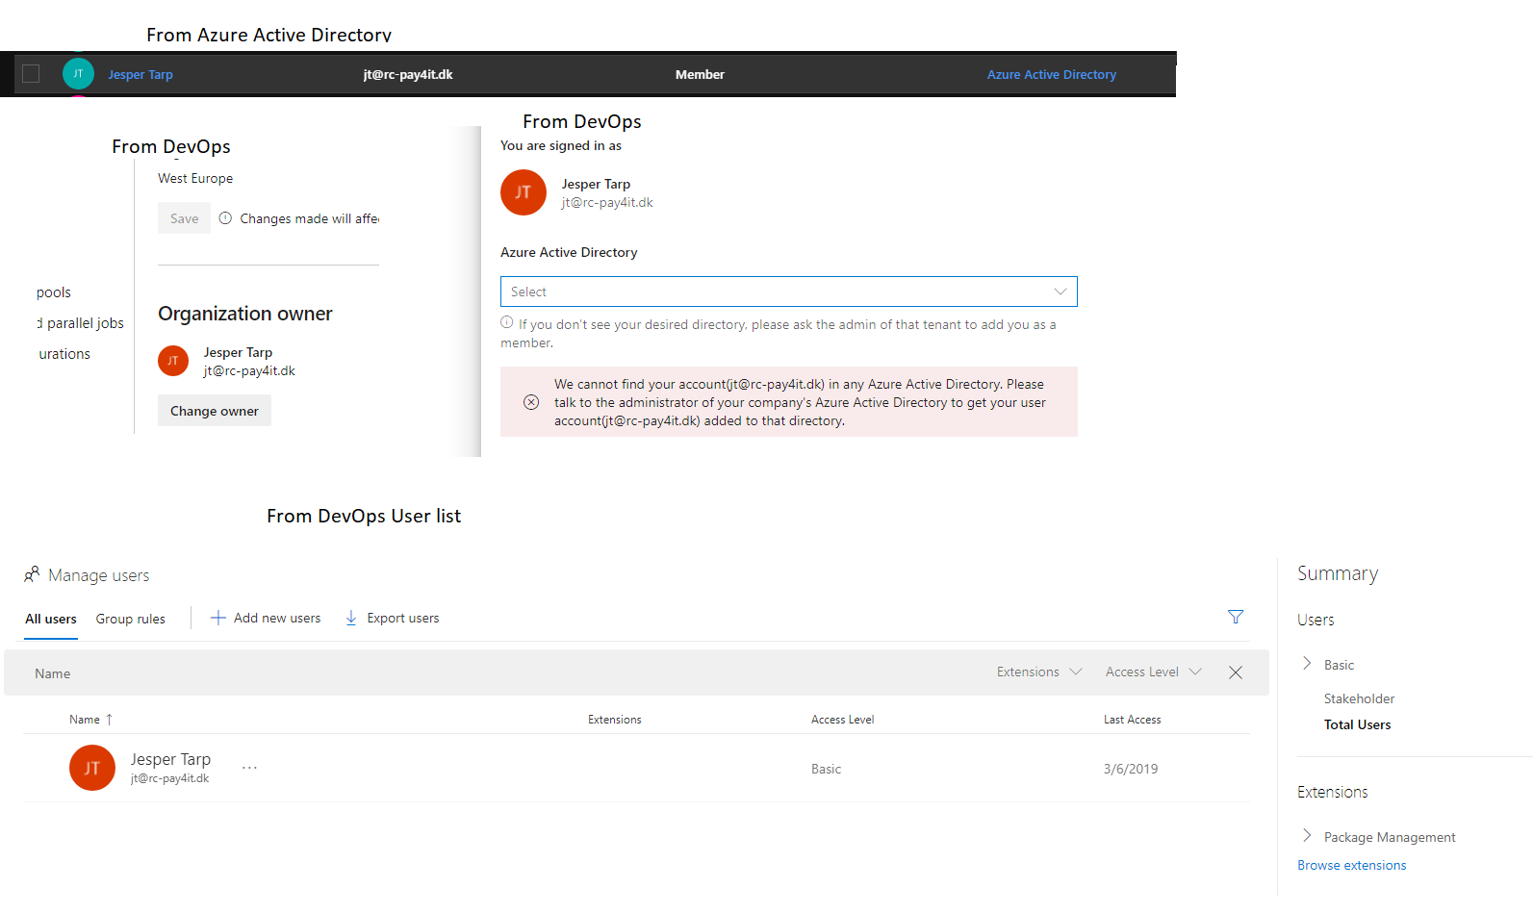Click the error circle icon in the warning

pos(531,402)
